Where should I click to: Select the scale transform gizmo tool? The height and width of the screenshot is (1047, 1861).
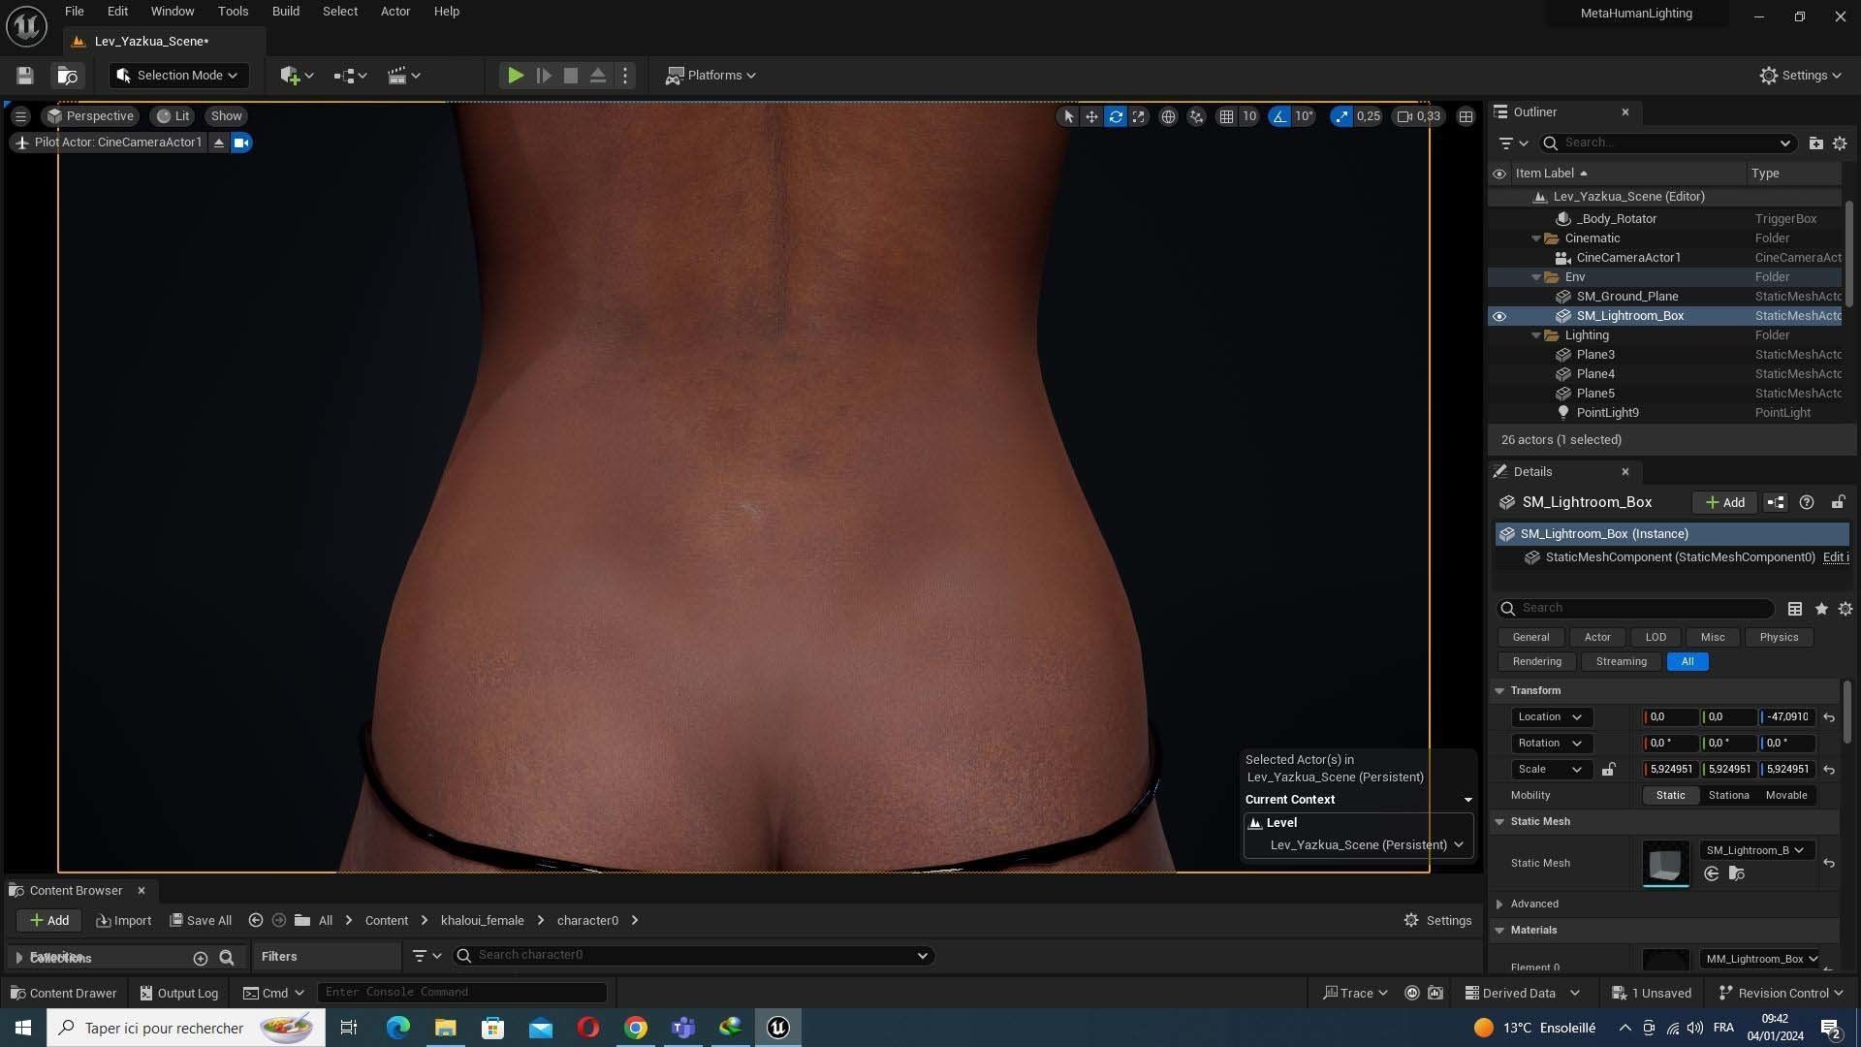1139,116
